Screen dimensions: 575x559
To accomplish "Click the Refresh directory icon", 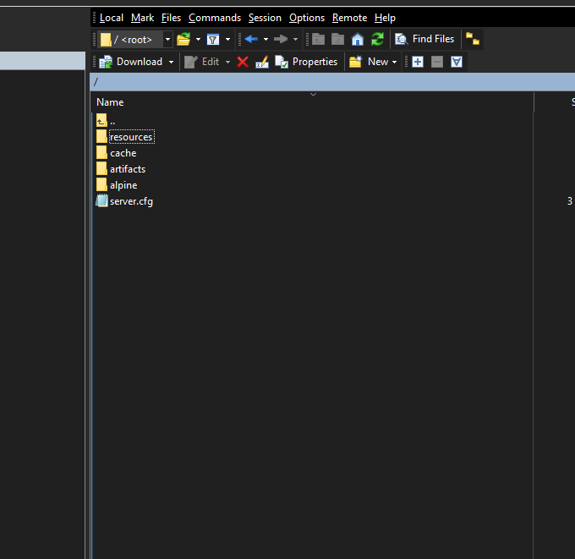I will [x=377, y=39].
